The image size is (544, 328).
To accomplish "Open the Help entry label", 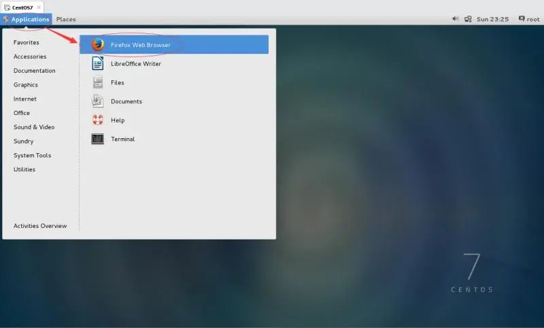I will tap(118, 120).
